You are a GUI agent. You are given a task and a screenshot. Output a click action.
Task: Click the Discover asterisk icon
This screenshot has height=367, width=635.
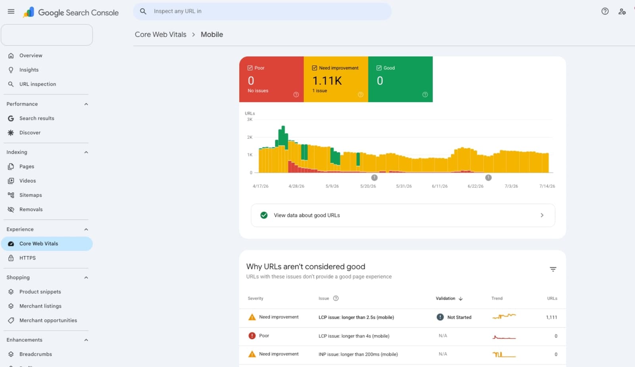tap(11, 133)
